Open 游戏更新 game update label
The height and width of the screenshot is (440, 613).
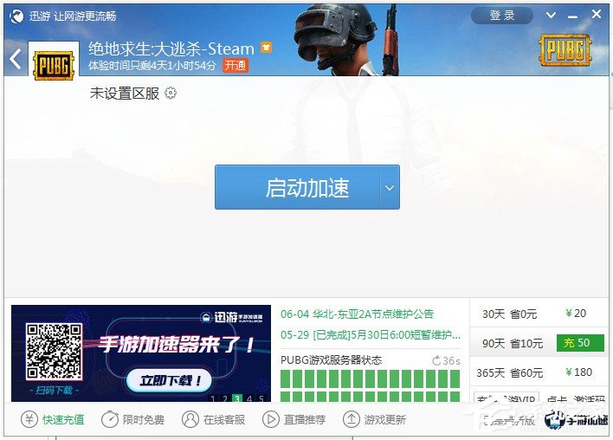pyautogui.click(x=385, y=420)
